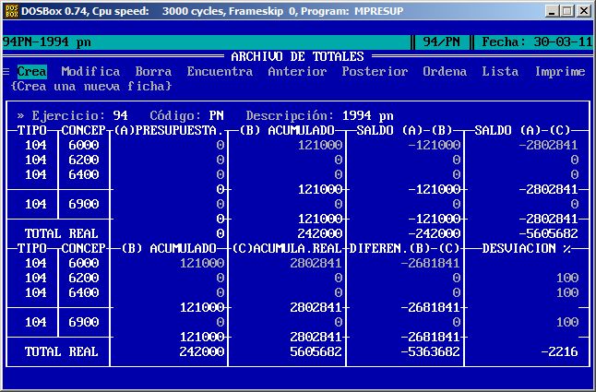Open the Modifica menu item

[x=90, y=71]
